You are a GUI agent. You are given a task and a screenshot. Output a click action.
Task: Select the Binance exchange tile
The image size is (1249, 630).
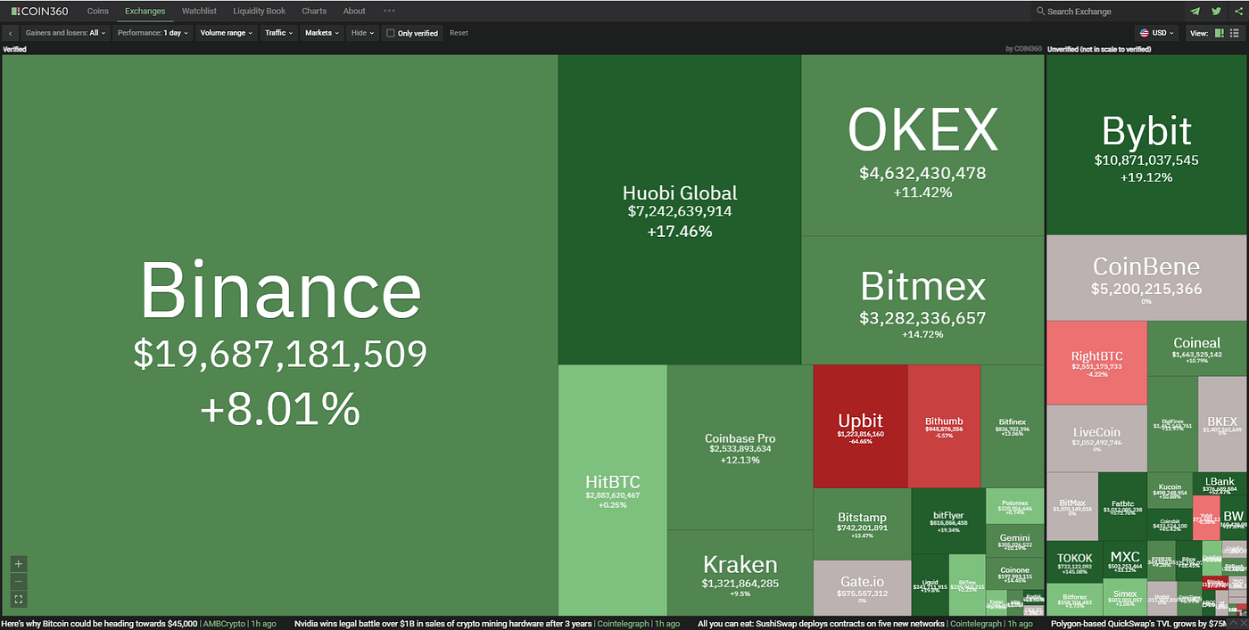click(x=280, y=335)
